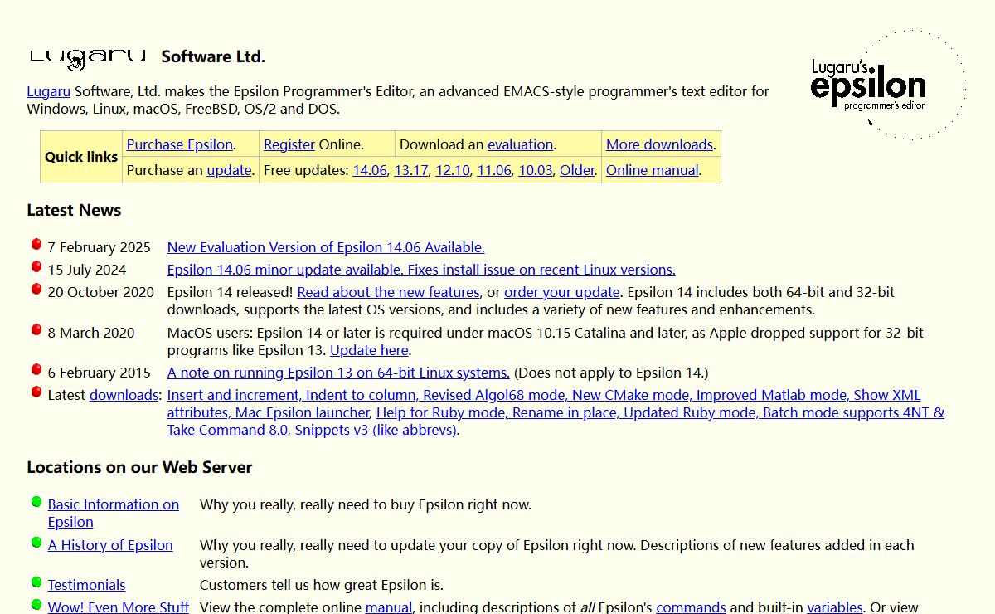Click the Purchase an update link
Screen dimensions: 995x614
pyautogui.click(x=229, y=170)
